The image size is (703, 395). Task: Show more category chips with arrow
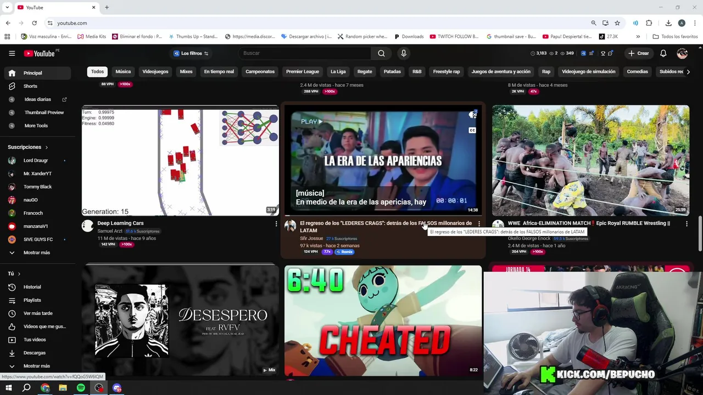[x=688, y=72]
